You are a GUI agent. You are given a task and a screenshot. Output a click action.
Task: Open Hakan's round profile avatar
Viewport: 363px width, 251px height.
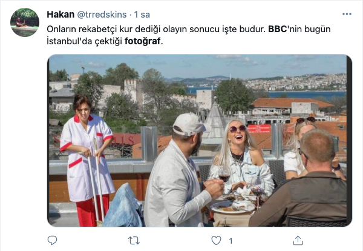pos(25,22)
